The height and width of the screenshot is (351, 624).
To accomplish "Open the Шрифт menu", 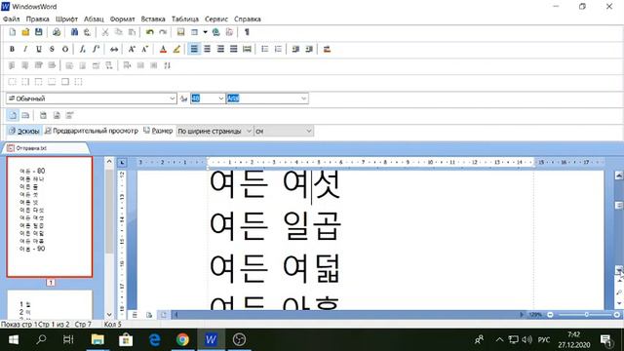I will [x=66, y=19].
